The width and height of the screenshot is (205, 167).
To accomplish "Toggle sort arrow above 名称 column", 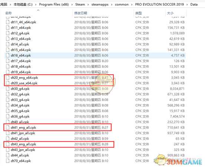I will [x=38, y=10].
